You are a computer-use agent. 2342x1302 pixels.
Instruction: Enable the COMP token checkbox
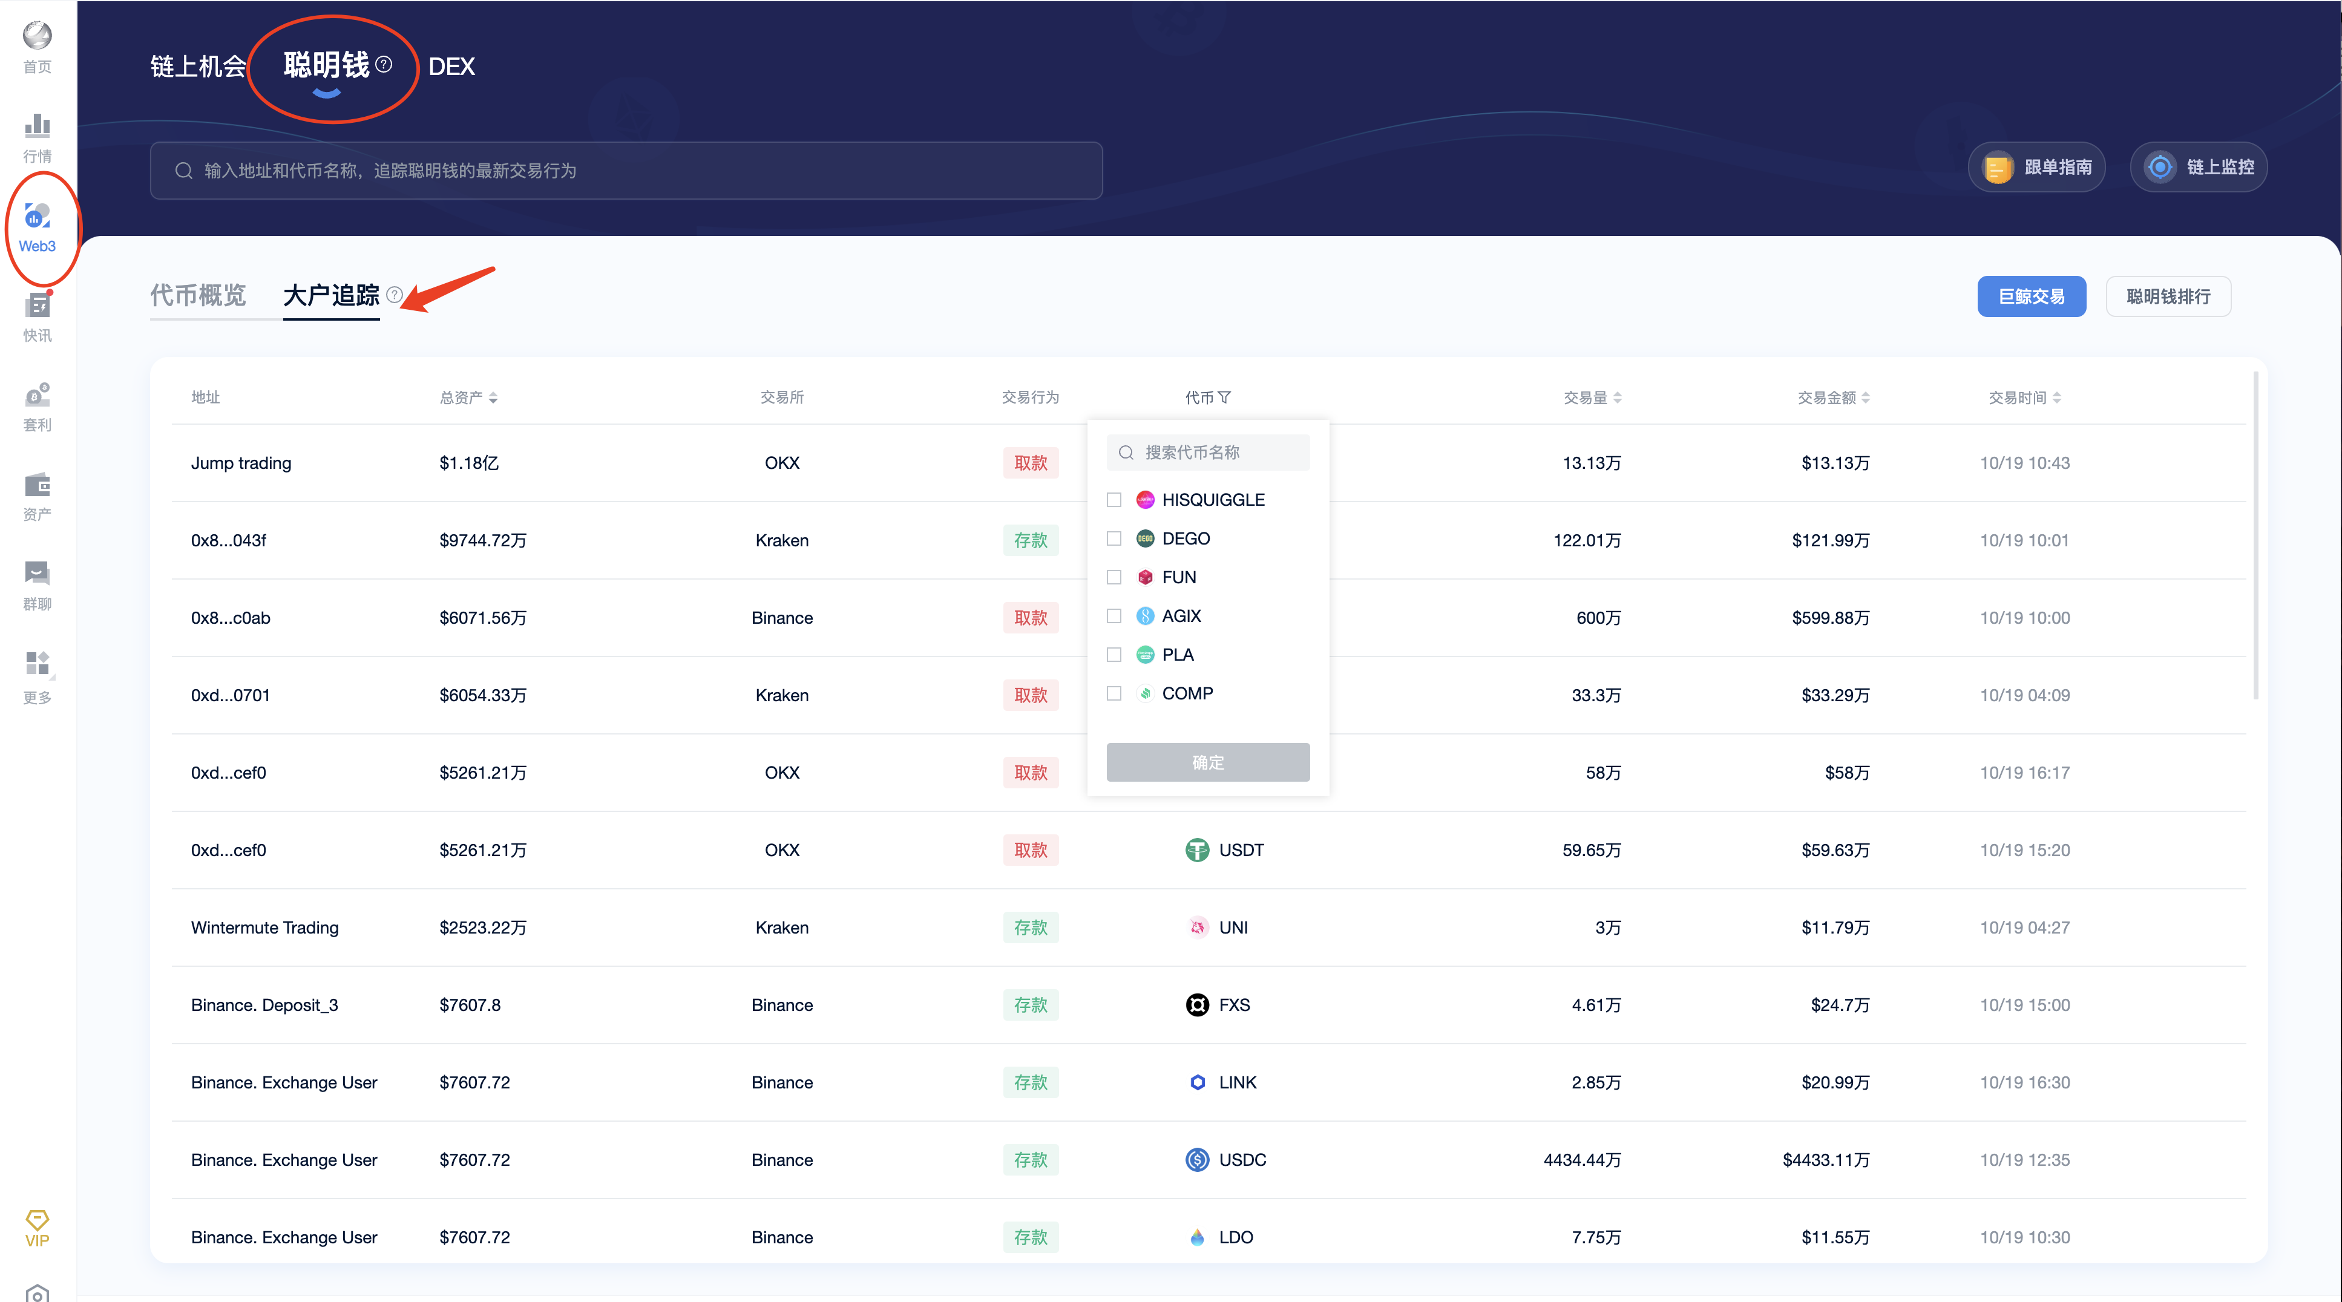pos(1114,693)
